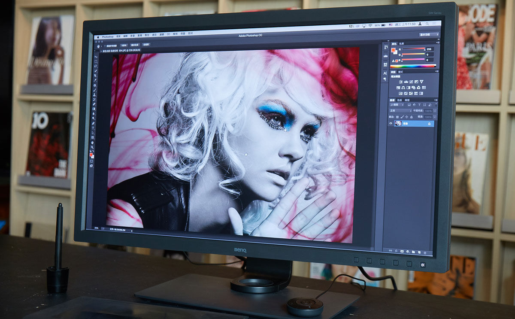The width and height of the screenshot is (515, 319).
Task: Toggle lock transparent pixels
Action: click(397, 117)
